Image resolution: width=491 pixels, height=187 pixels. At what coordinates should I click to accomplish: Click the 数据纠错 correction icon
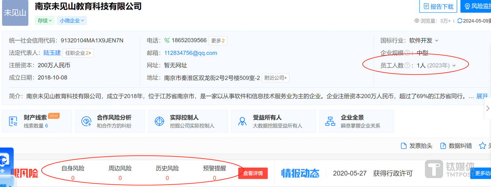(443, 146)
